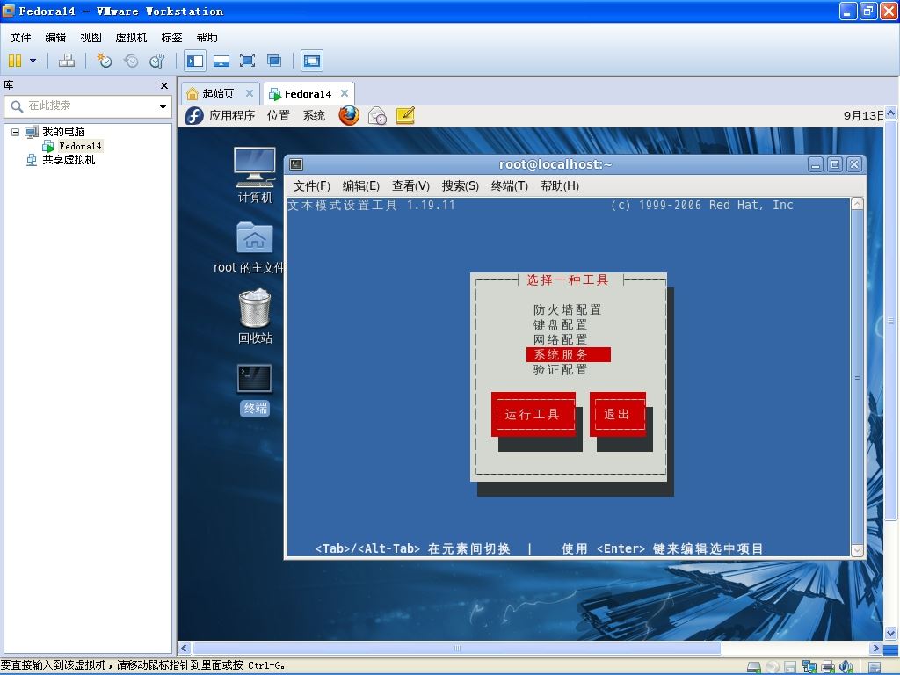Click the 退出 button
The width and height of the screenshot is (900, 675).
tap(618, 415)
